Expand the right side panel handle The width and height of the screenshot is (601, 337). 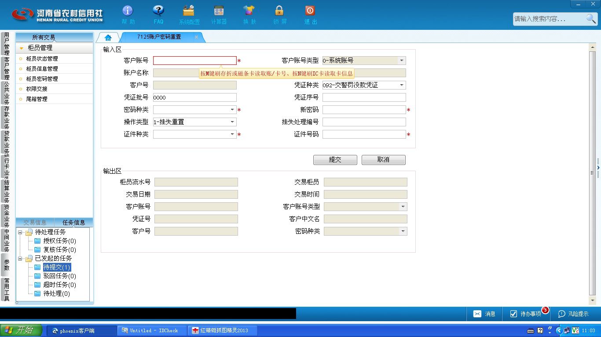click(x=598, y=168)
